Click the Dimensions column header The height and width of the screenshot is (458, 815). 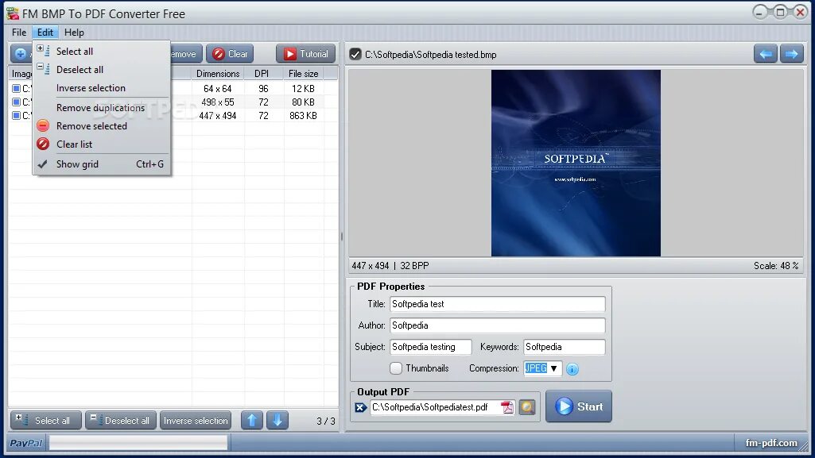[218, 74]
